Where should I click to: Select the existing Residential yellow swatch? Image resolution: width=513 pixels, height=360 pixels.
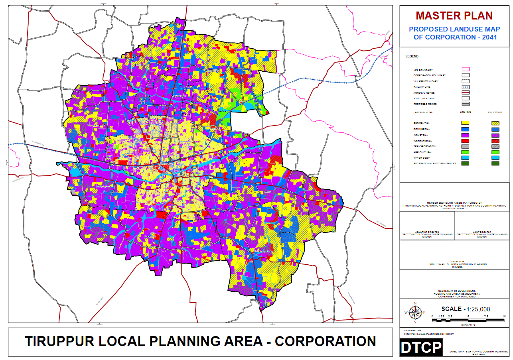[x=465, y=123]
